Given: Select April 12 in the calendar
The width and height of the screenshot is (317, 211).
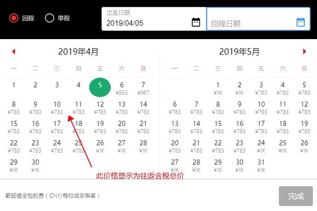Looking at the screenshot, I should [x=100, y=108].
